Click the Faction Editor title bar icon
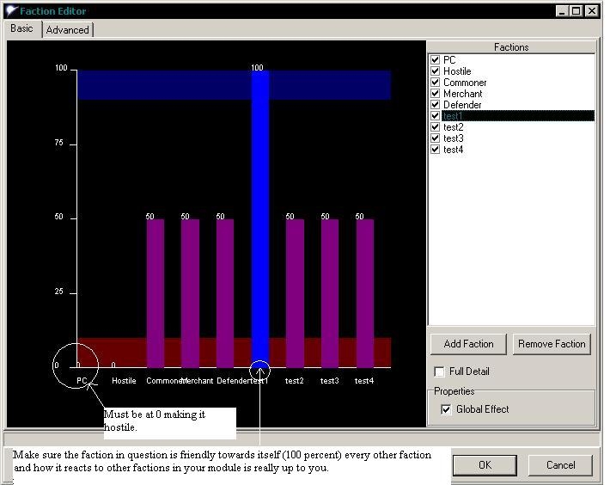610x485 pixels. click(11, 11)
